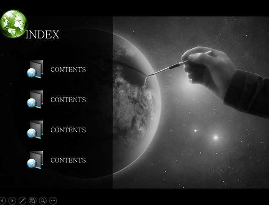Click the bottom folder globe icon
Viewport: 269px width, 205px height.
click(x=35, y=160)
